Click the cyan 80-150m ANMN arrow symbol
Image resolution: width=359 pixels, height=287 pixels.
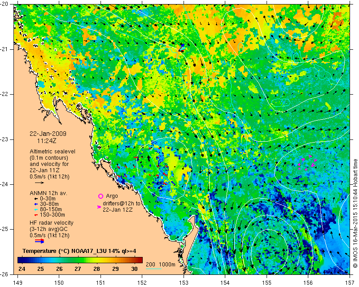(x=36, y=209)
